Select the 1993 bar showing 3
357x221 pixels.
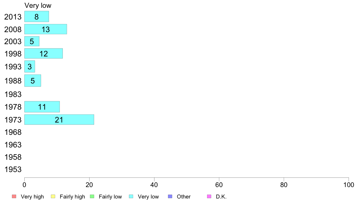(29, 66)
